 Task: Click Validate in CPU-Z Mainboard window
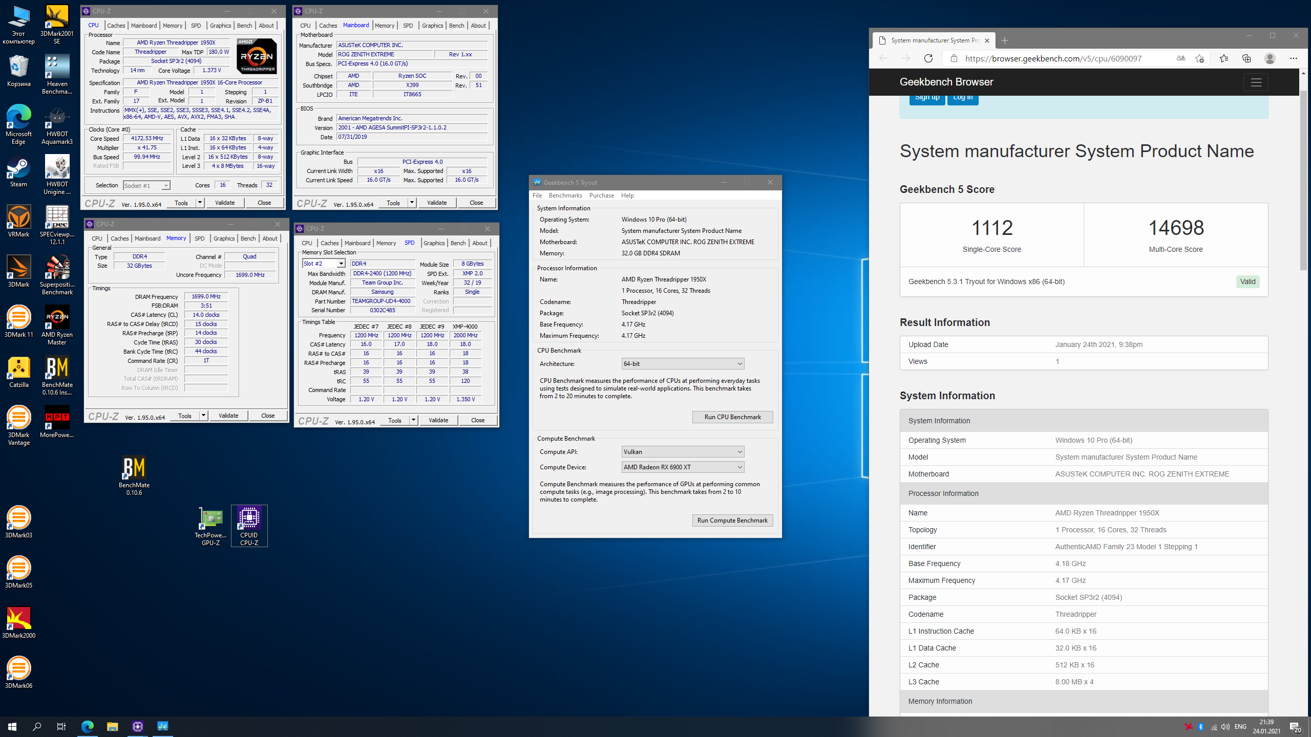[437, 203]
